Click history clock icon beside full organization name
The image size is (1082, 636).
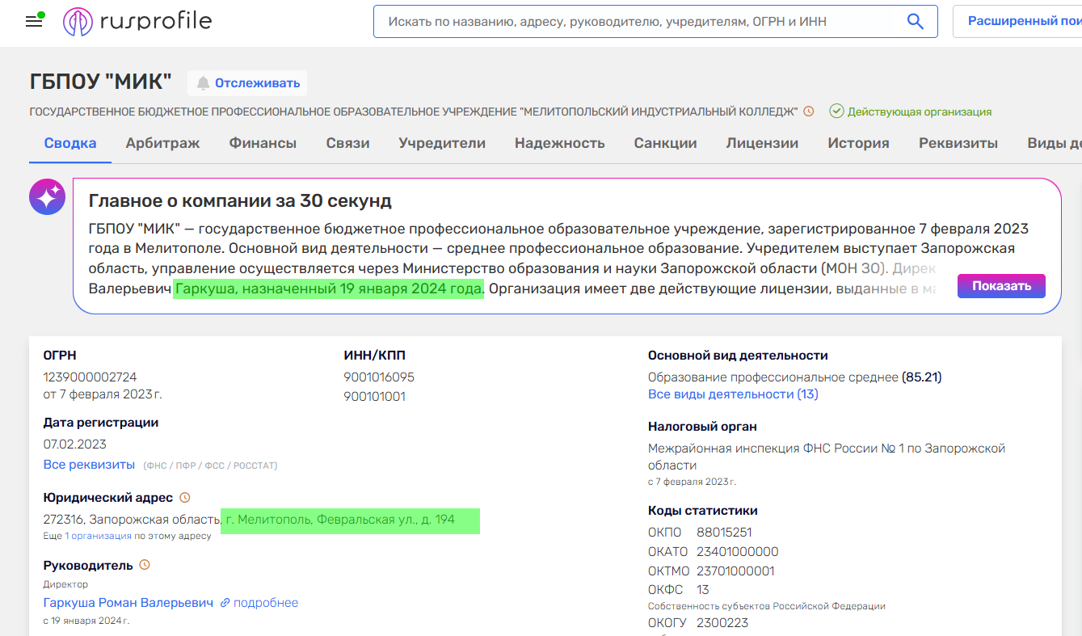click(x=809, y=112)
